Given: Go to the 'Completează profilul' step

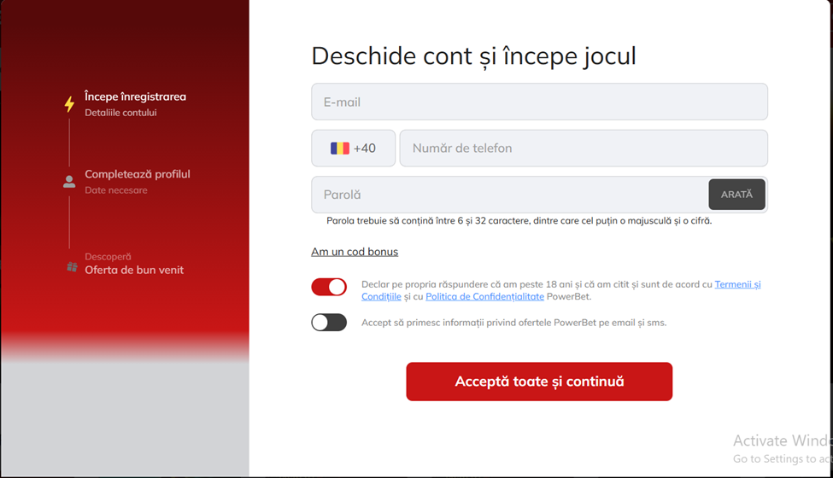Looking at the screenshot, I should (x=137, y=174).
